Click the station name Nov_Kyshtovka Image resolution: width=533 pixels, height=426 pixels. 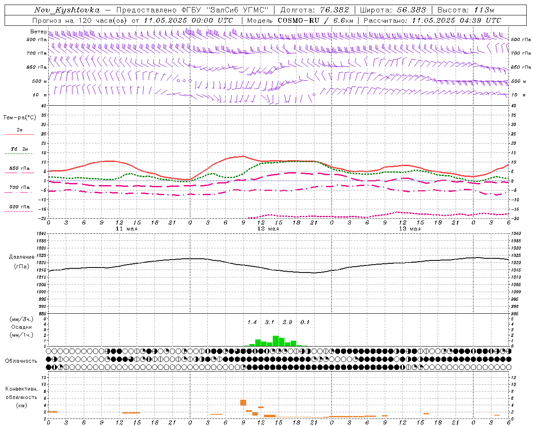point(67,10)
